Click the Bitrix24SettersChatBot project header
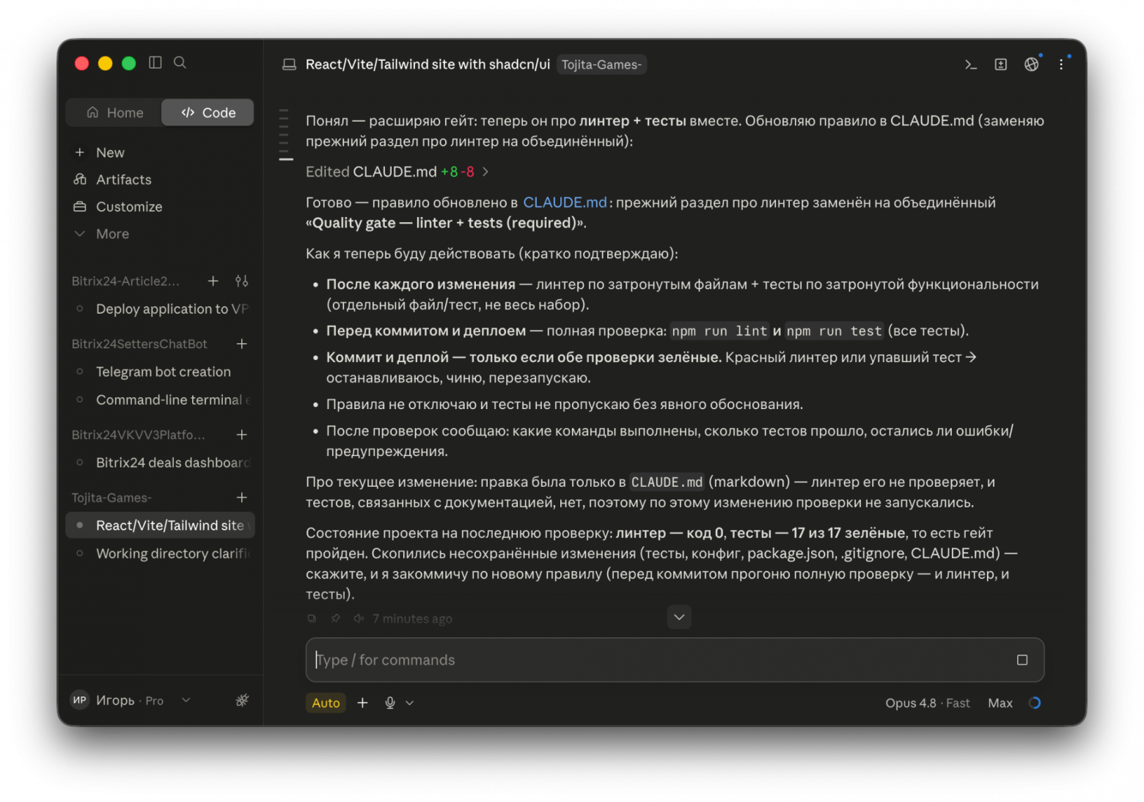This screenshot has width=1144, height=802. pos(139,344)
